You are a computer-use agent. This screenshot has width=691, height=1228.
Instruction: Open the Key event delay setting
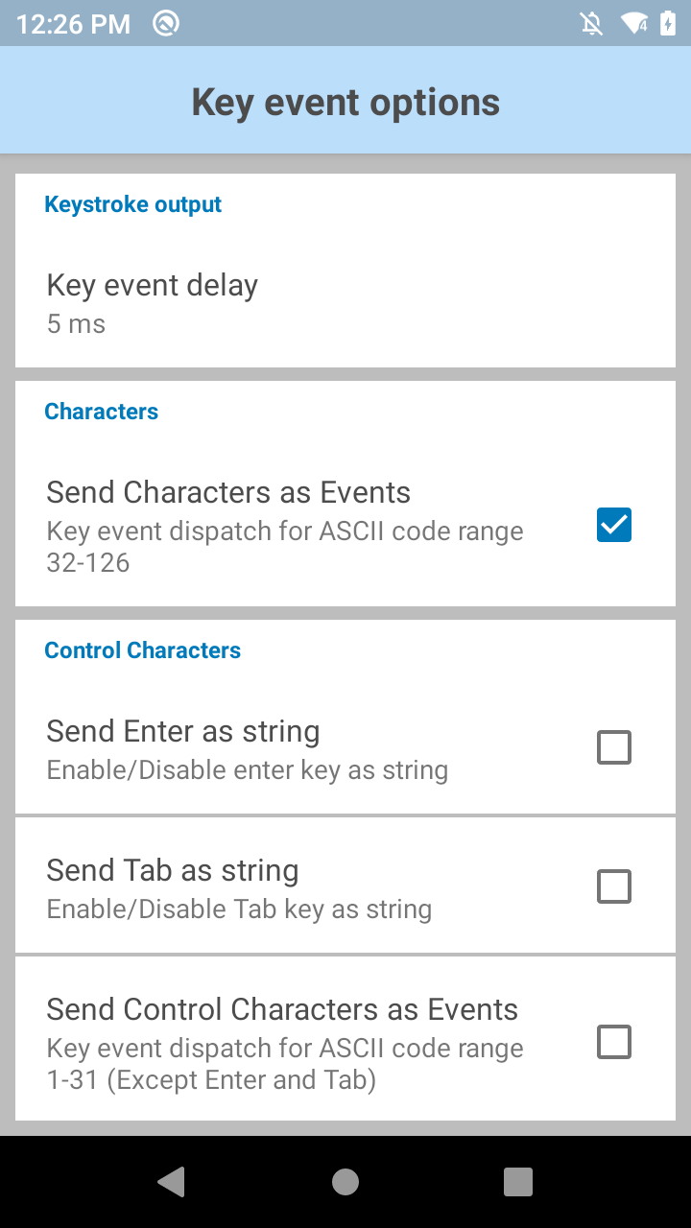tap(153, 285)
